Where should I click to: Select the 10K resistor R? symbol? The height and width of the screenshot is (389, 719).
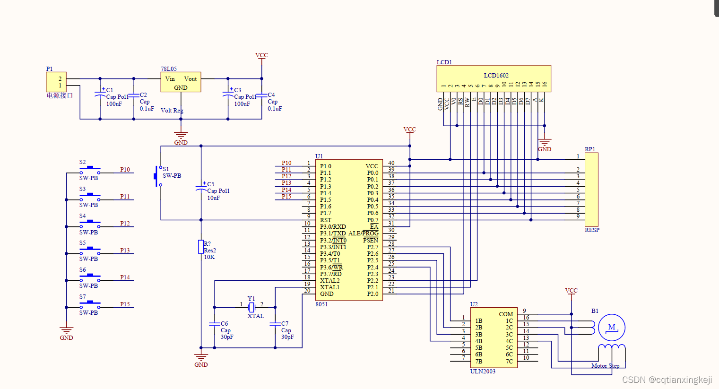[201, 247]
